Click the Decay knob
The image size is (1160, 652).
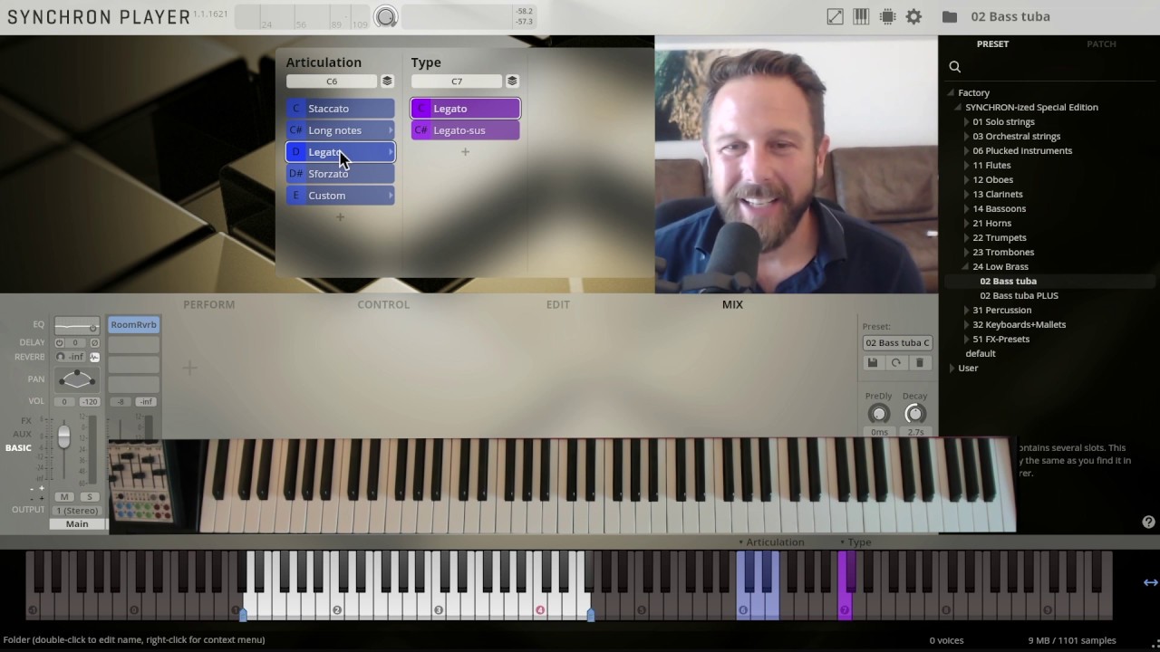[x=914, y=414]
